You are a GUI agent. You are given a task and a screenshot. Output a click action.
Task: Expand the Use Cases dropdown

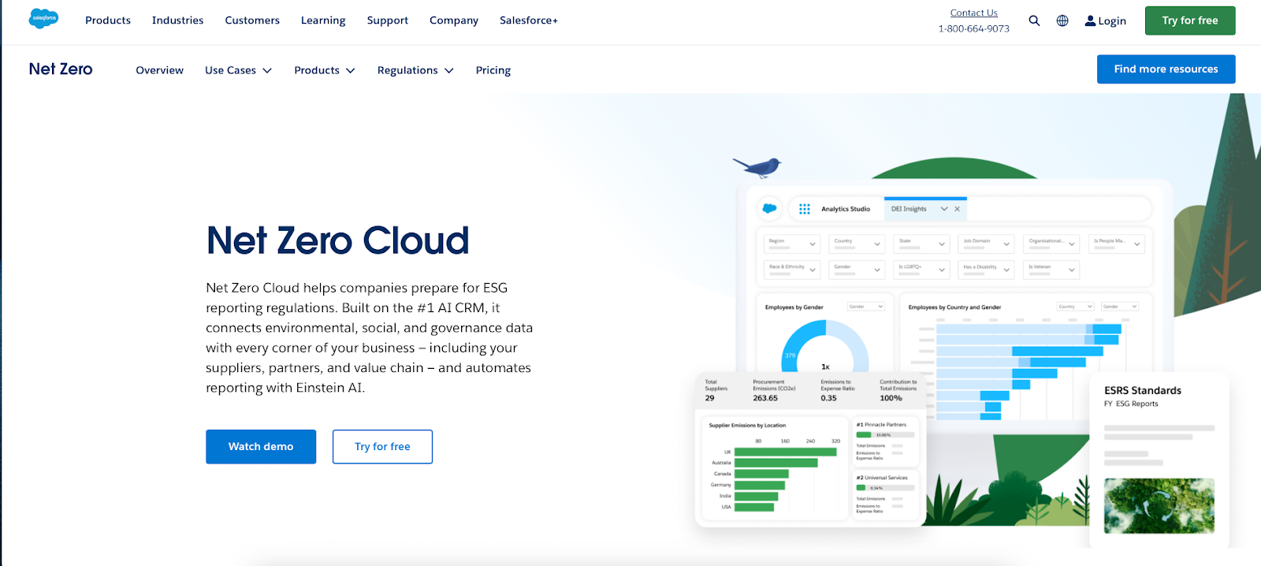click(x=238, y=70)
